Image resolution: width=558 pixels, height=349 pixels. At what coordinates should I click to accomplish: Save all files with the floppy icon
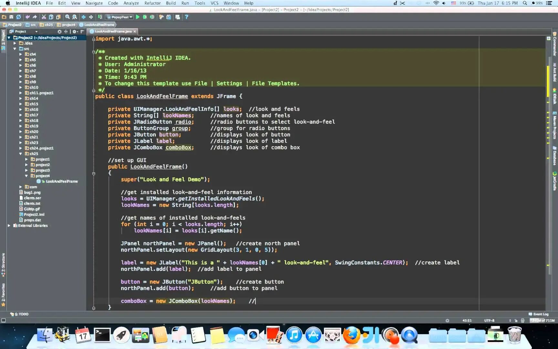pyautogui.click(x=11, y=17)
